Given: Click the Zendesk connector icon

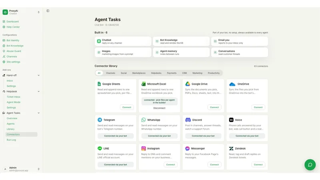Looking at the screenshot, I should pyautogui.click(x=231, y=148).
